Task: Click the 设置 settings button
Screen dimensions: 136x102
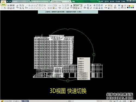Action: [x=118, y=1]
